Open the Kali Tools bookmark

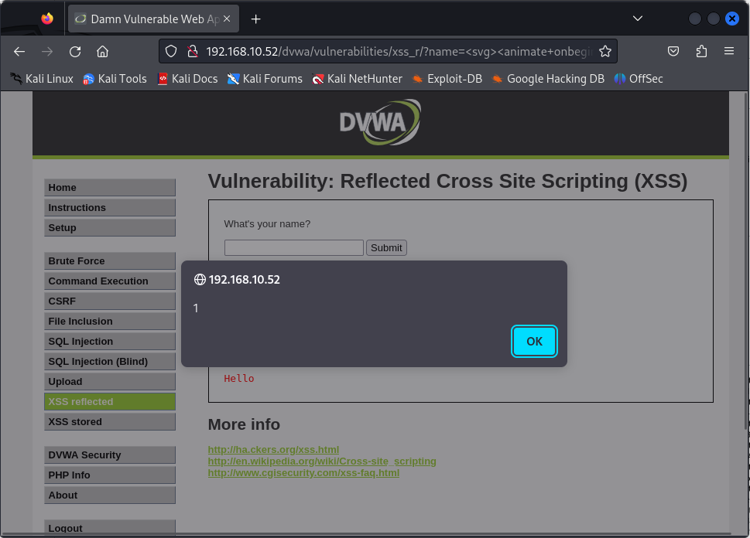pos(115,79)
